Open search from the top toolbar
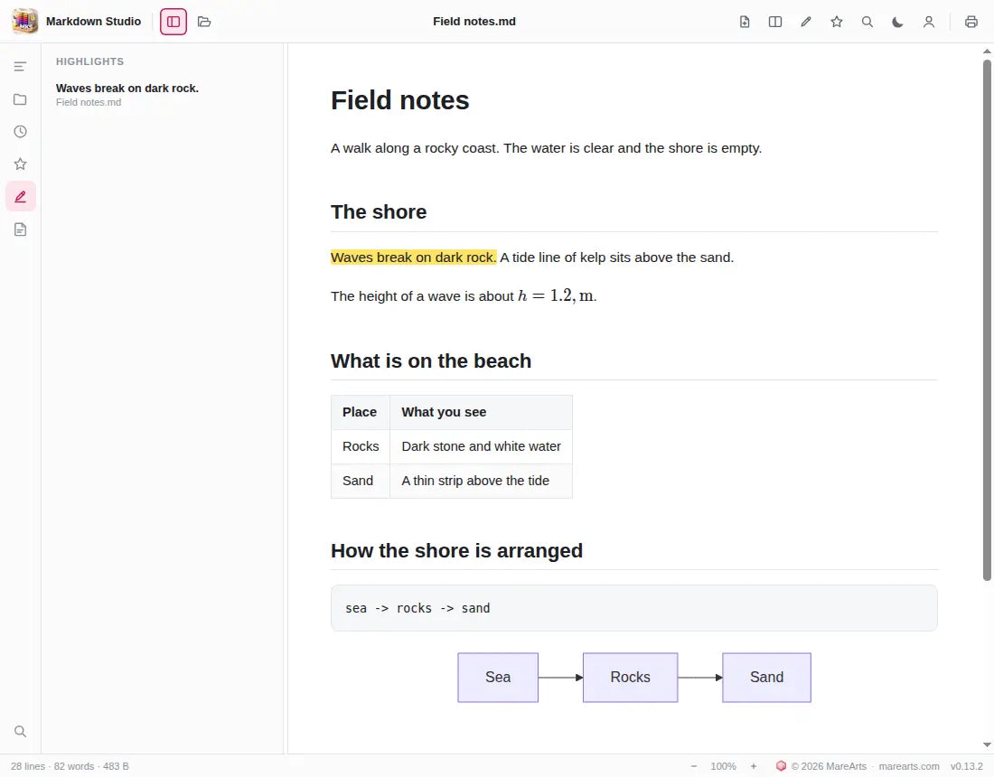Image resolution: width=994 pixels, height=777 pixels. pos(867,22)
